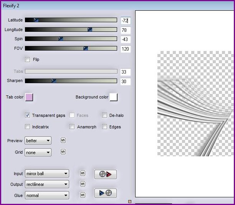Click the S icon next to Preview
235x205 pixels.
(63, 141)
